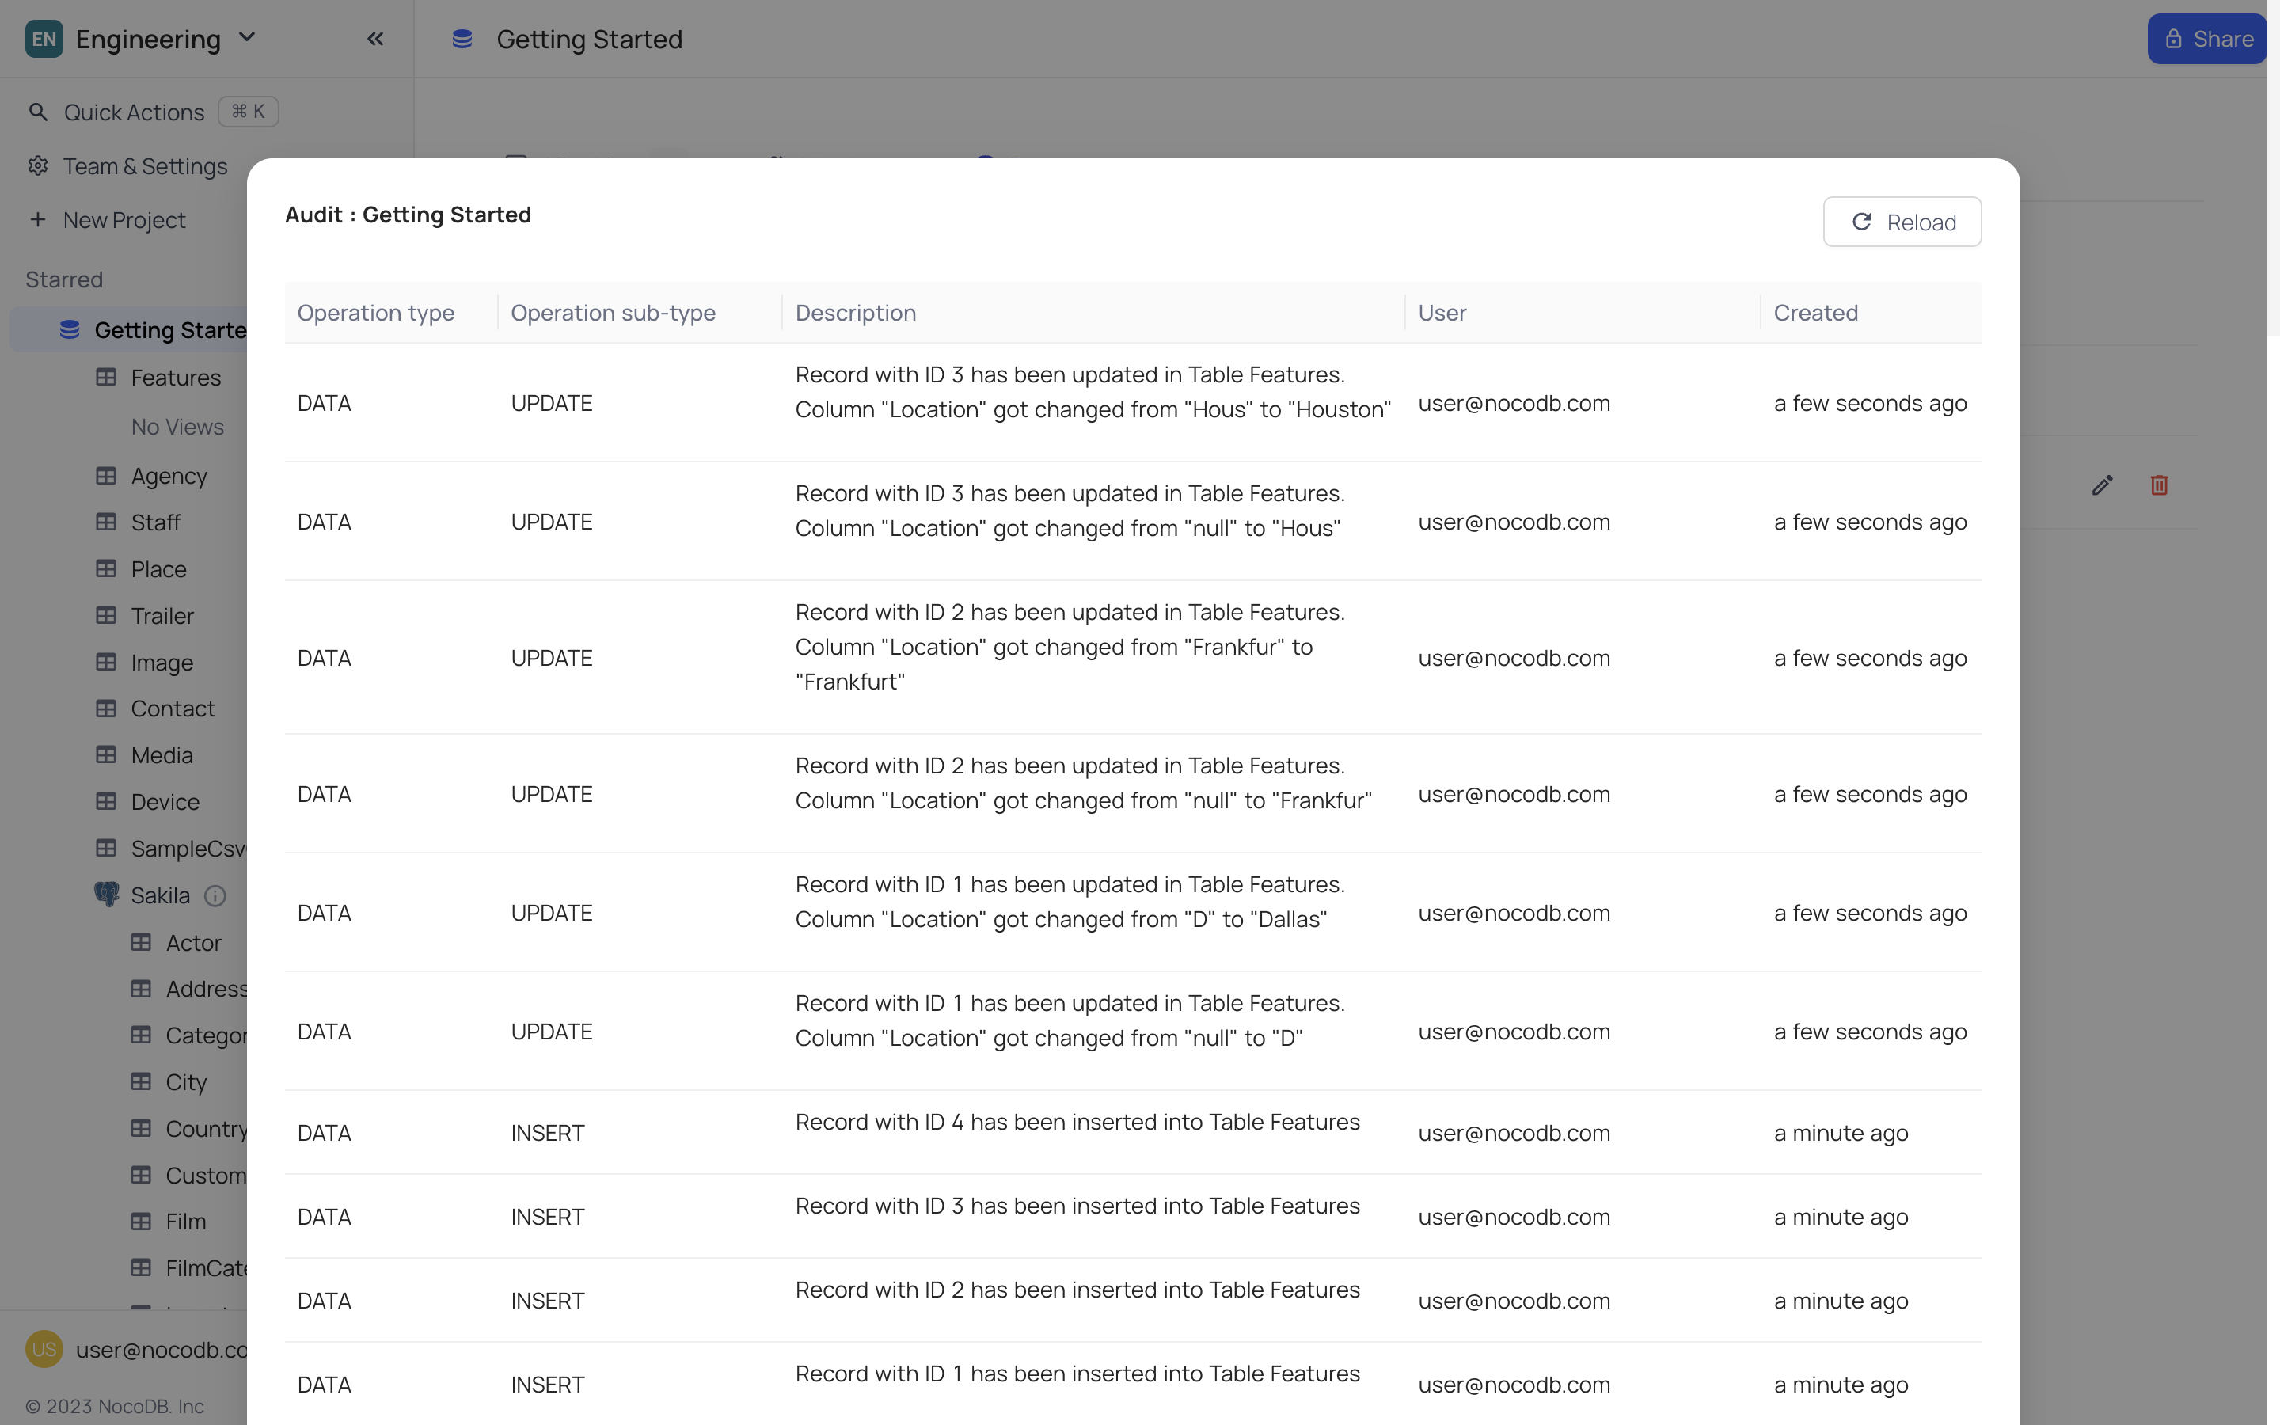Click the Sakila PostgreSQL elephant icon
This screenshot has height=1425, width=2280.
point(106,895)
